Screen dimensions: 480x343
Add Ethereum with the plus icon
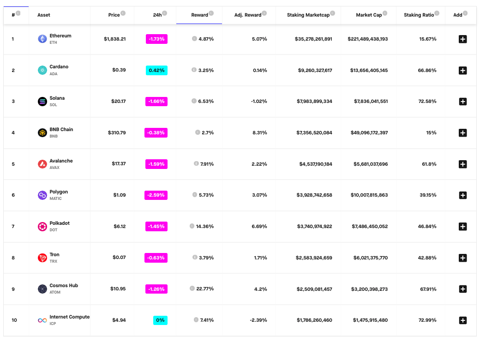point(462,39)
